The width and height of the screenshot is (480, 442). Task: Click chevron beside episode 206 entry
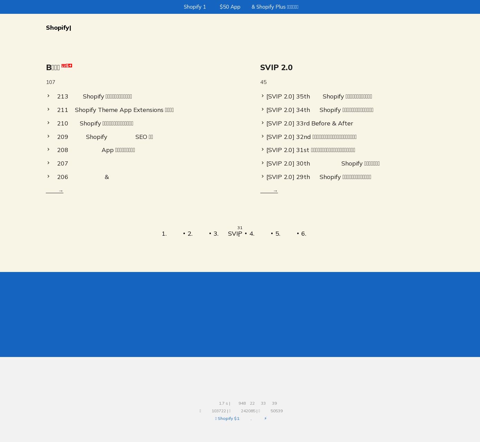48,176
